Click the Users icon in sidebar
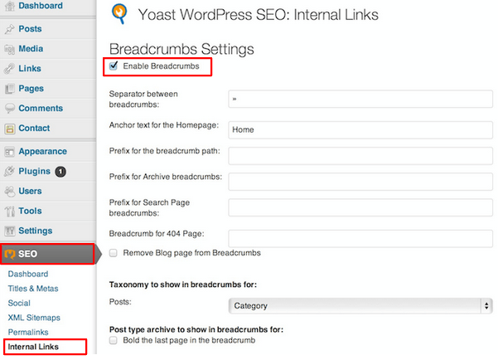The height and width of the screenshot is (360, 498). tap(9, 192)
